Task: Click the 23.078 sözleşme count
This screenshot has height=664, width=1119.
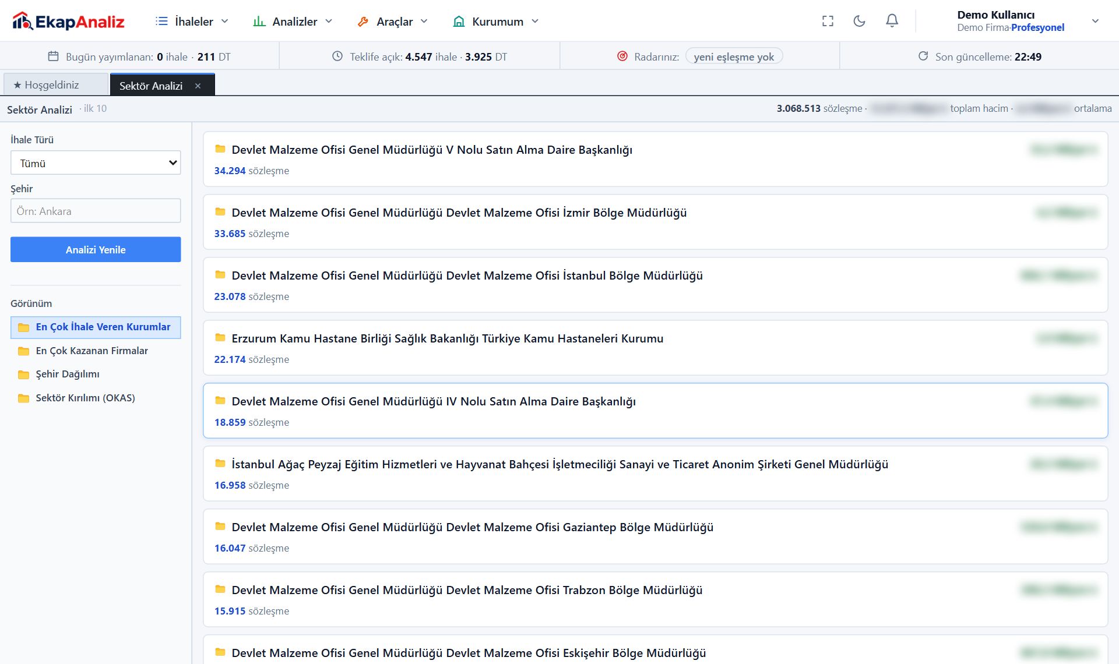Action: point(251,296)
